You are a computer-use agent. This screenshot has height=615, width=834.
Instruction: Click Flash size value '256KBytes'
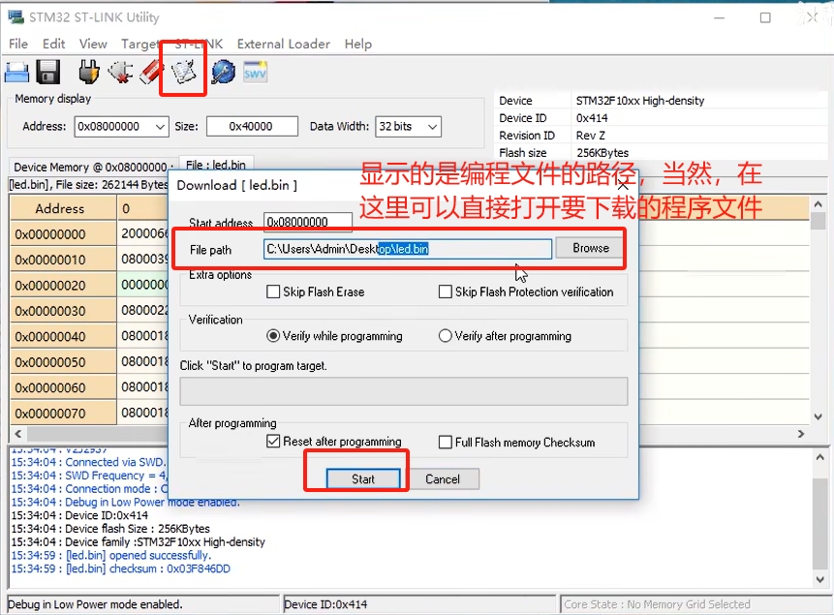(x=602, y=153)
